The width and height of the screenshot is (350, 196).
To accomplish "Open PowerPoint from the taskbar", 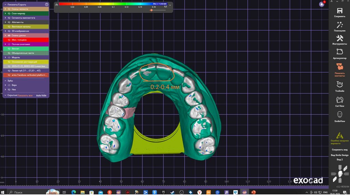I will [254, 192].
